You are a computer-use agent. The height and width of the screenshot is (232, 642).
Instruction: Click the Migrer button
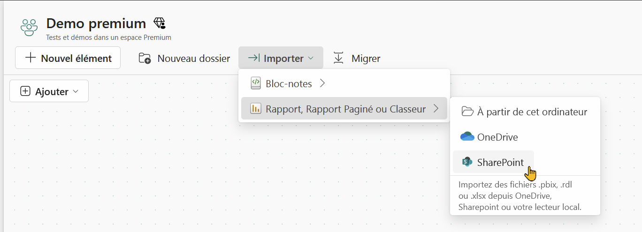pos(357,58)
